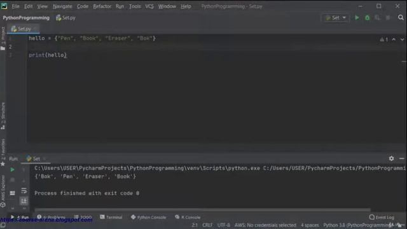Close the Set.py editor tab
This screenshot has width=407, height=229.
click(x=35, y=29)
